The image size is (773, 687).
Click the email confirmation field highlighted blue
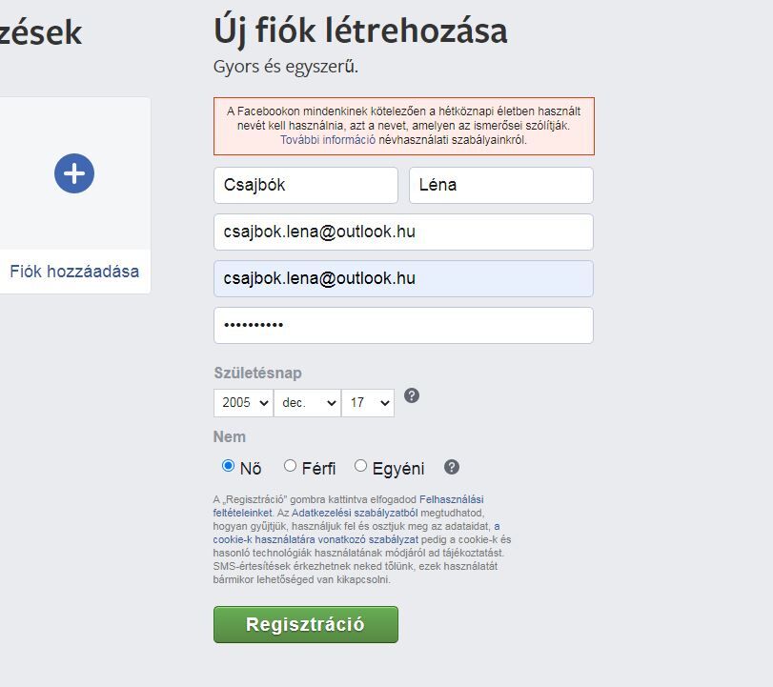tap(403, 278)
